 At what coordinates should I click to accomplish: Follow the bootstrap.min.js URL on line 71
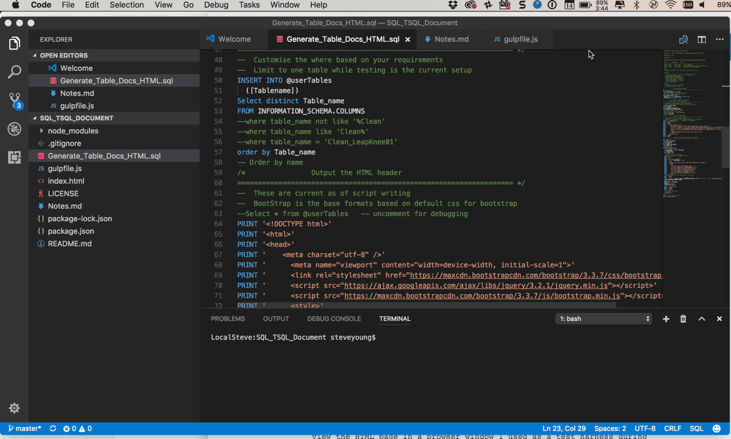point(482,296)
